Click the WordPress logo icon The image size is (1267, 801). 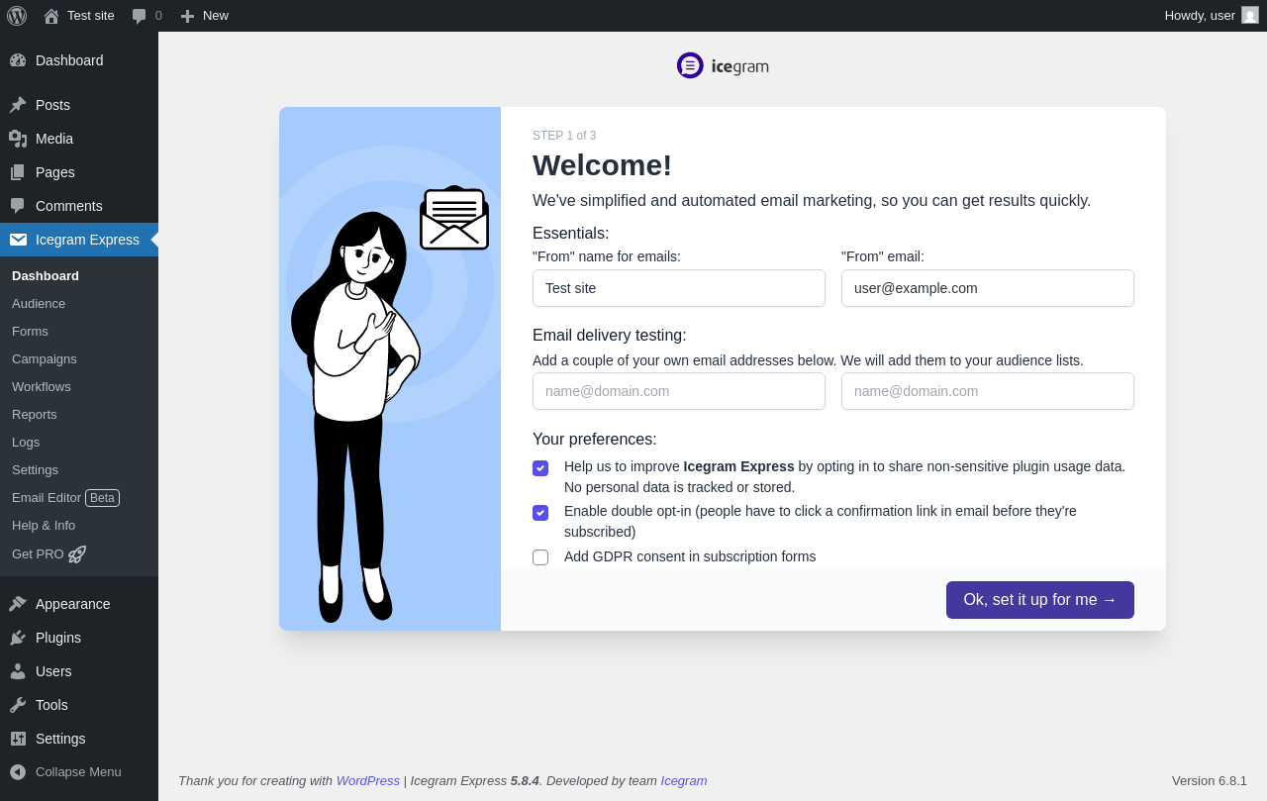[x=17, y=16]
